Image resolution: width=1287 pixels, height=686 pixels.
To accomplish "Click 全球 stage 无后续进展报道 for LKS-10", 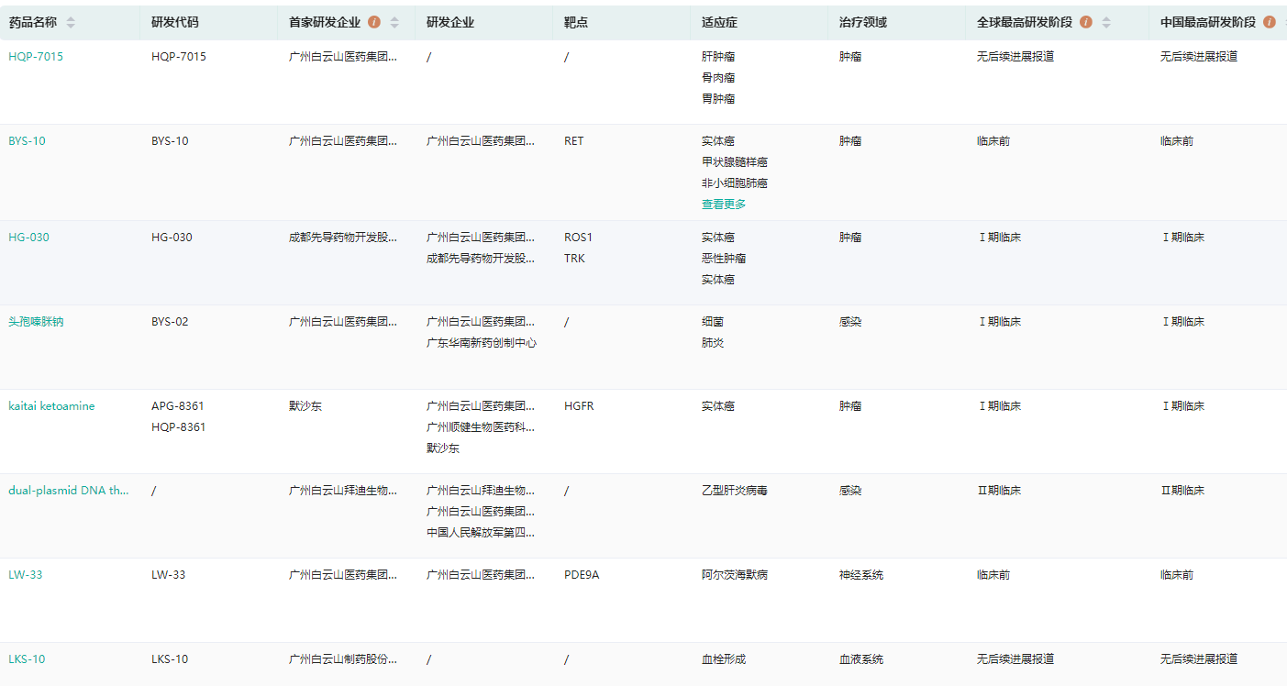I will point(1015,659).
